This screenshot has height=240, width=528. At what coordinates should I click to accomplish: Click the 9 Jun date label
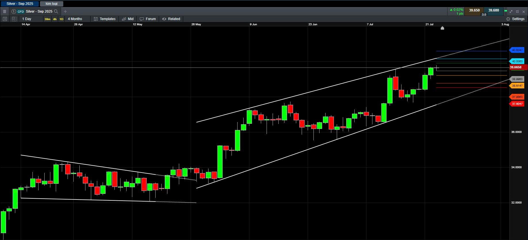(x=253, y=24)
